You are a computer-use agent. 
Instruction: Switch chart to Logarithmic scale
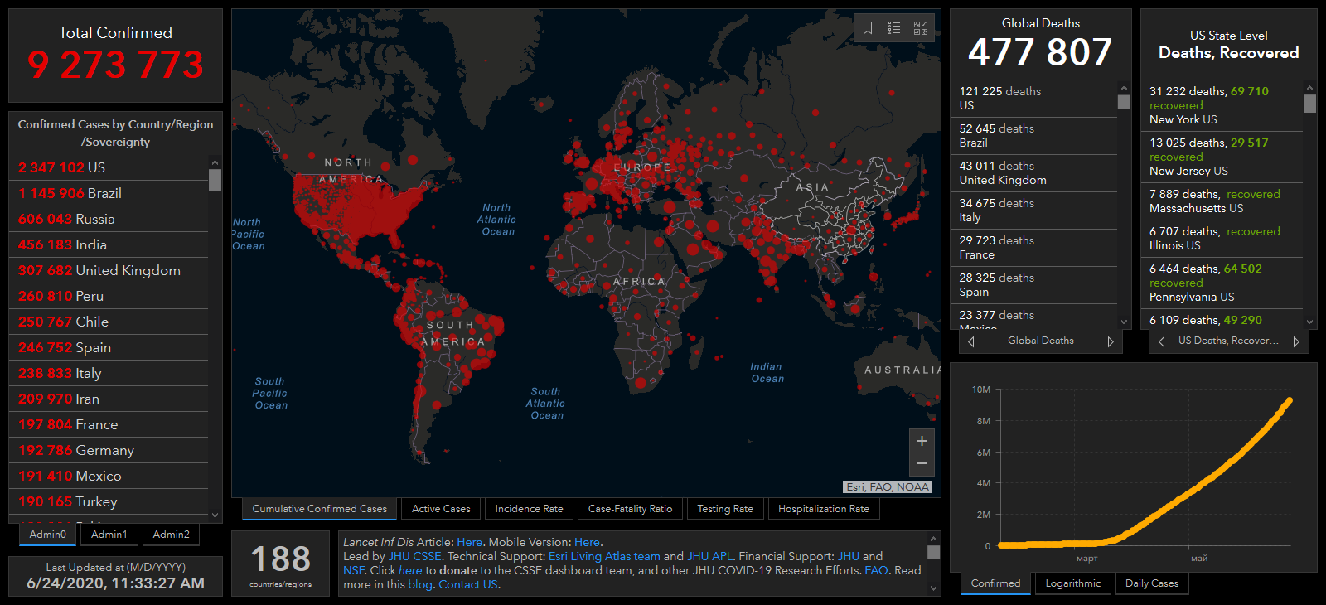click(x=1072, y=583)
